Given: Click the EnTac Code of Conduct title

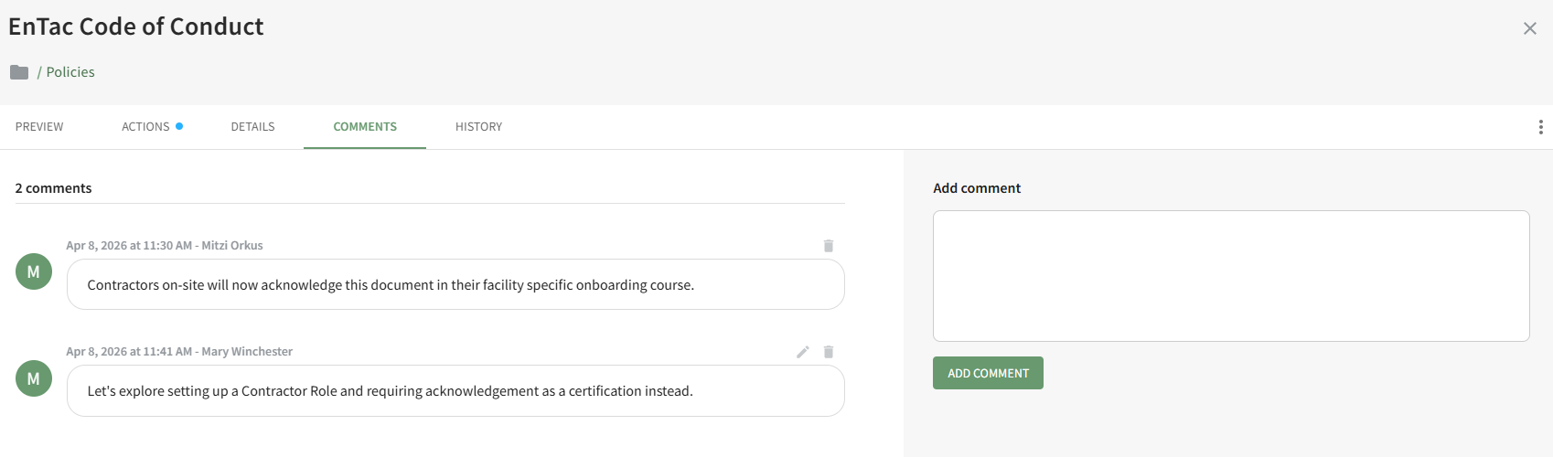Looking at the screenshot, I should 136,27.
